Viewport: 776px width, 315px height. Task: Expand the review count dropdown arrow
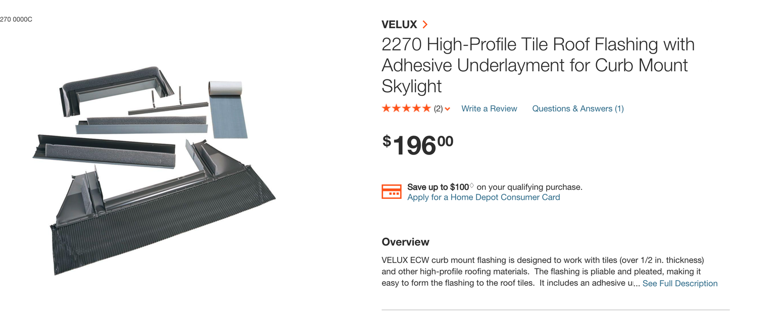pos(448,109)
